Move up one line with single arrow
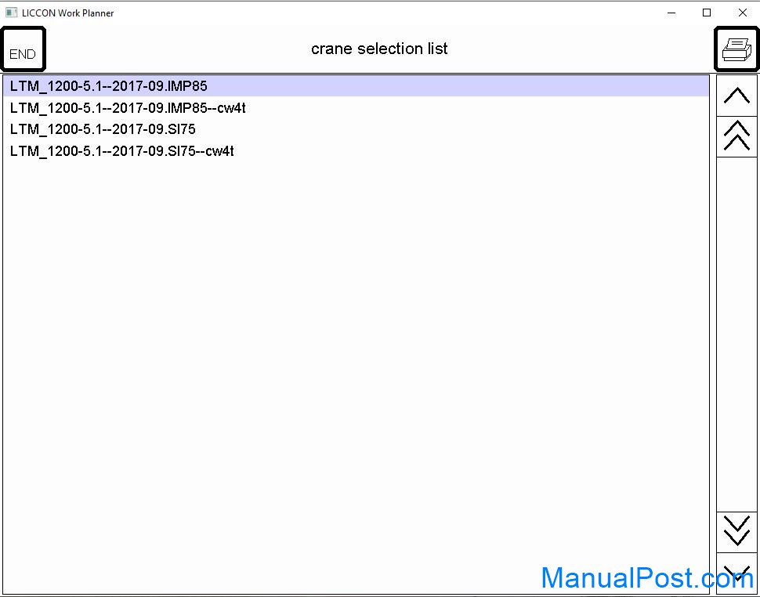760x597 pixels. 736,96
